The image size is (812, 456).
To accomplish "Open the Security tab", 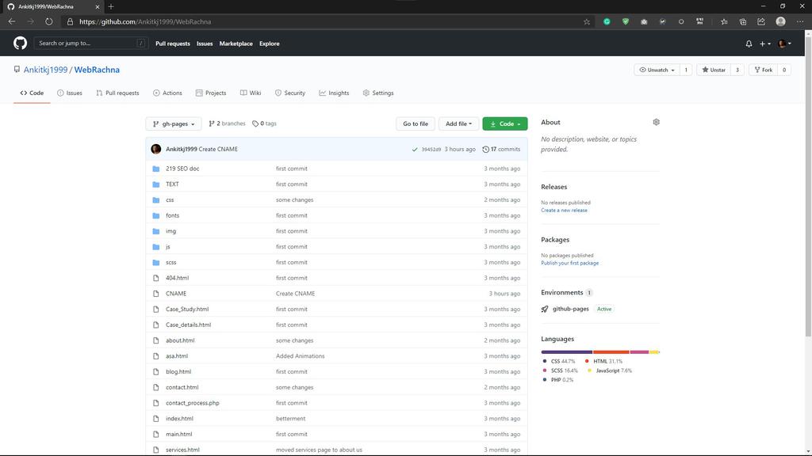I will (x=290, y=93).
